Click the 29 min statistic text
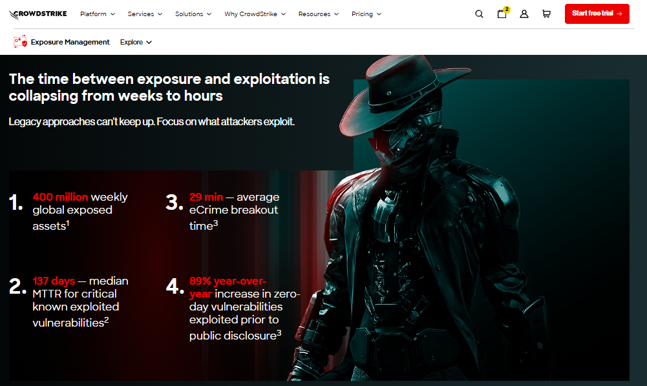 (206, 197)
